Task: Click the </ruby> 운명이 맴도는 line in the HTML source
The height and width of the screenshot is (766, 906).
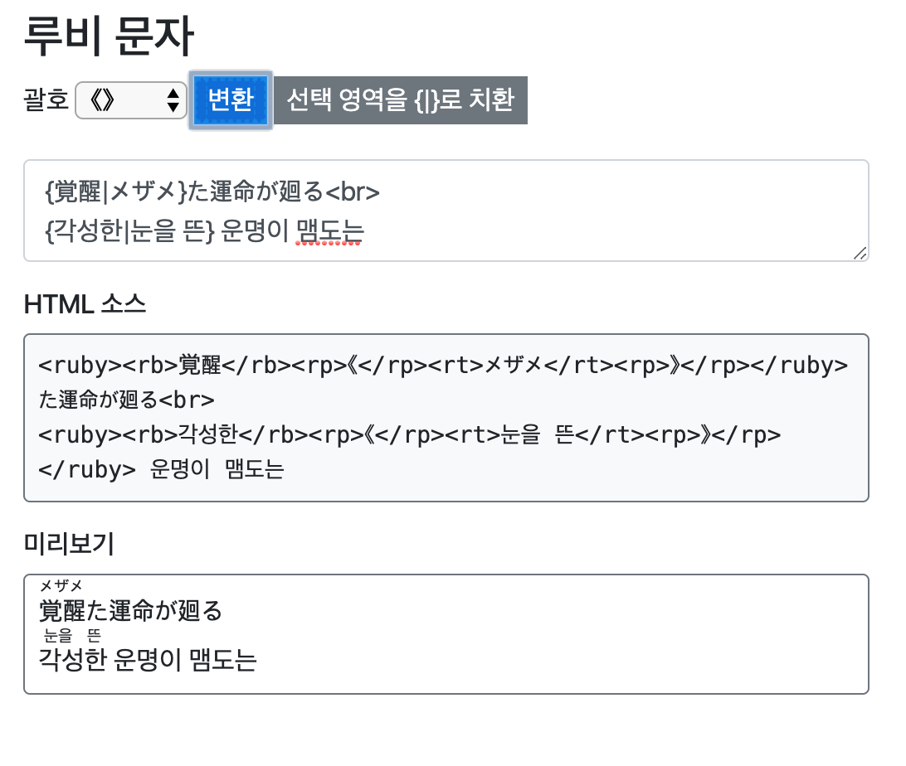Action: click(x=162, y=470)
